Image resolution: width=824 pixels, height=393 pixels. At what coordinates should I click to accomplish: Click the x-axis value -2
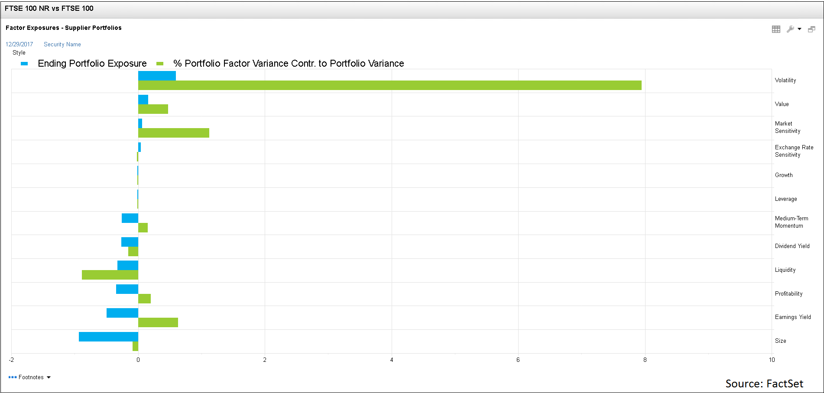[x=11, y=360]
